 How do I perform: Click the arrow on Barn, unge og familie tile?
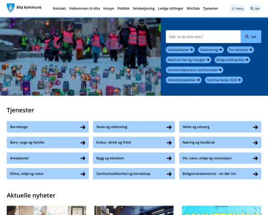click(83, 142)
